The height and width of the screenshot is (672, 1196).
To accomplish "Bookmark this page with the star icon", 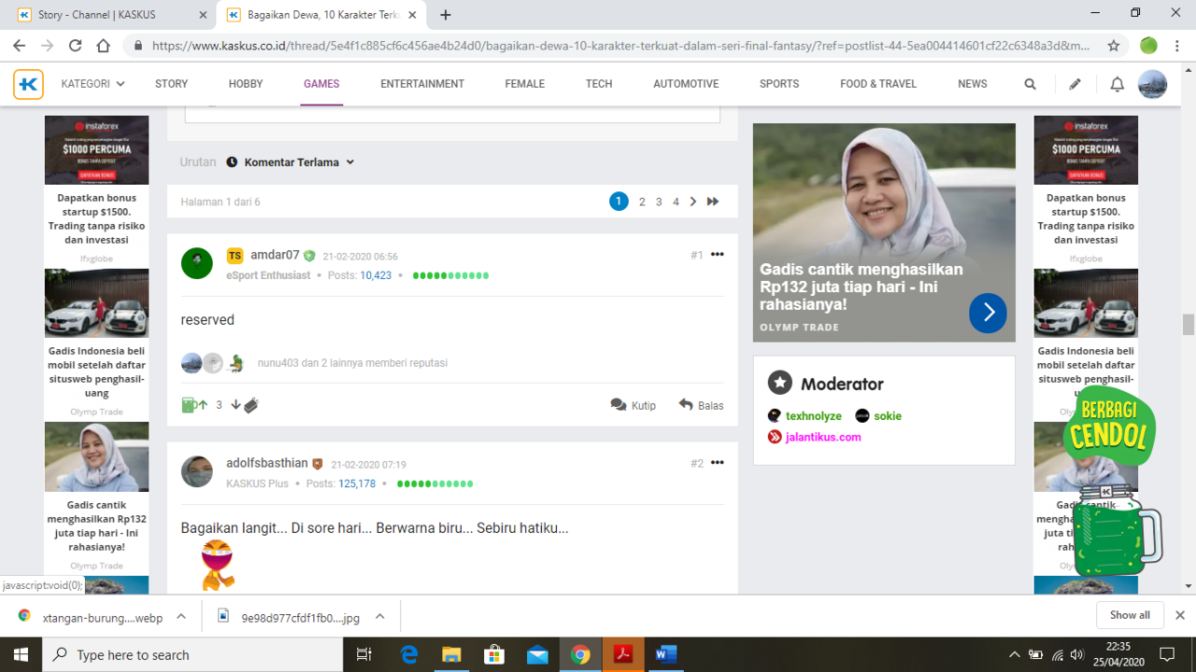I will [1113, 45].
